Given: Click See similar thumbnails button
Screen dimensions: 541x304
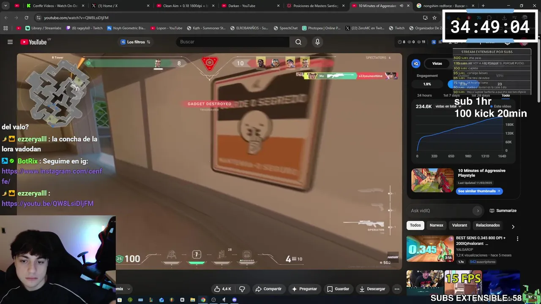Looking at the screenshot, I should click(x=479, y=191).
